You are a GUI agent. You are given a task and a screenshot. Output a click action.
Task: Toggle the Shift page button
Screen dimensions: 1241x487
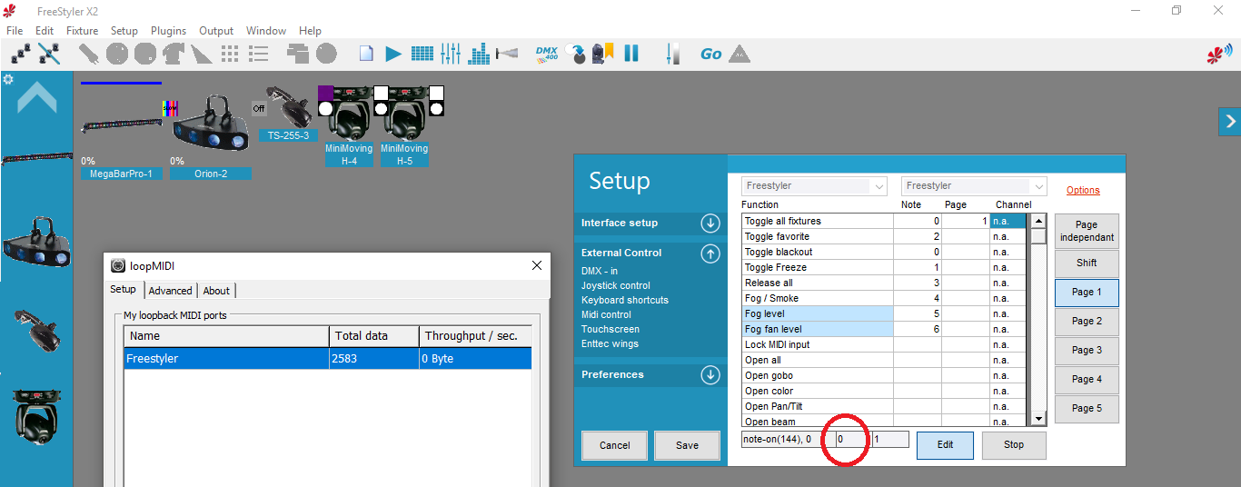click(x=1087, y=263)
